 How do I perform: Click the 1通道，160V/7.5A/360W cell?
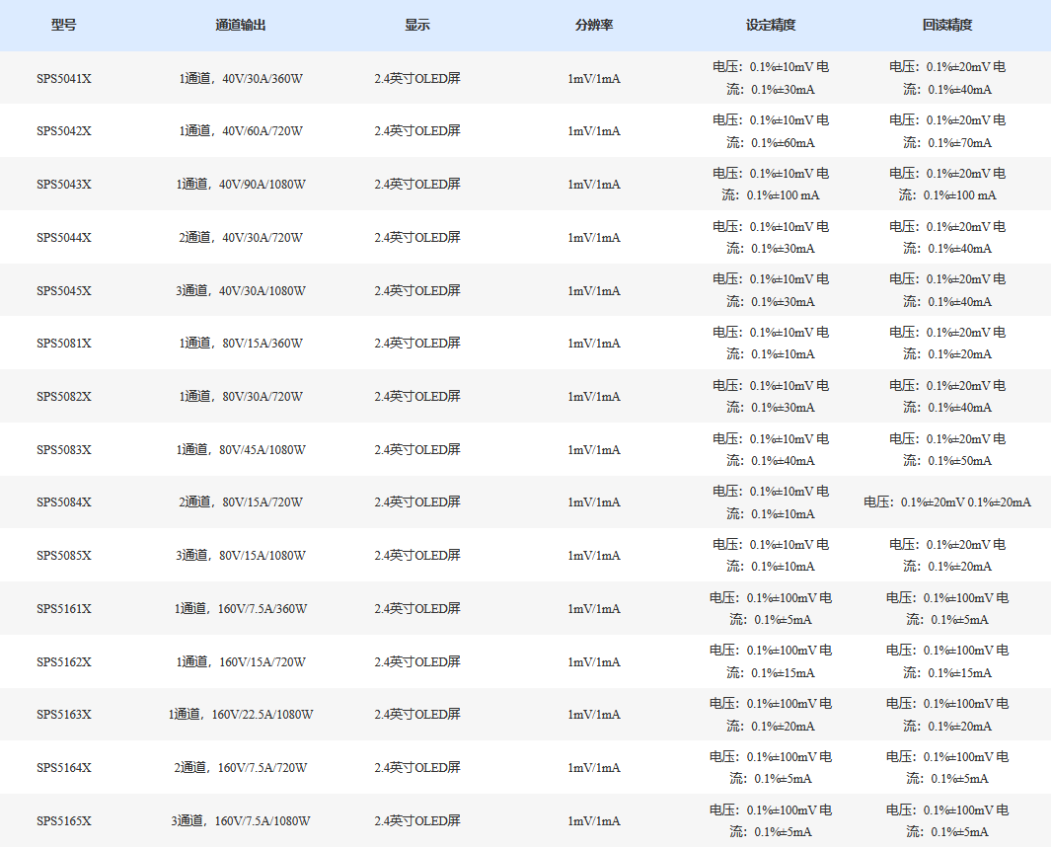(241, 609)
